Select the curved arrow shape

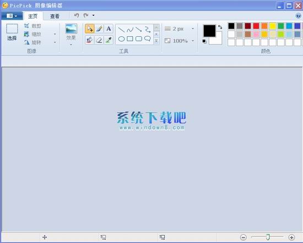click(x=148, y=30)
